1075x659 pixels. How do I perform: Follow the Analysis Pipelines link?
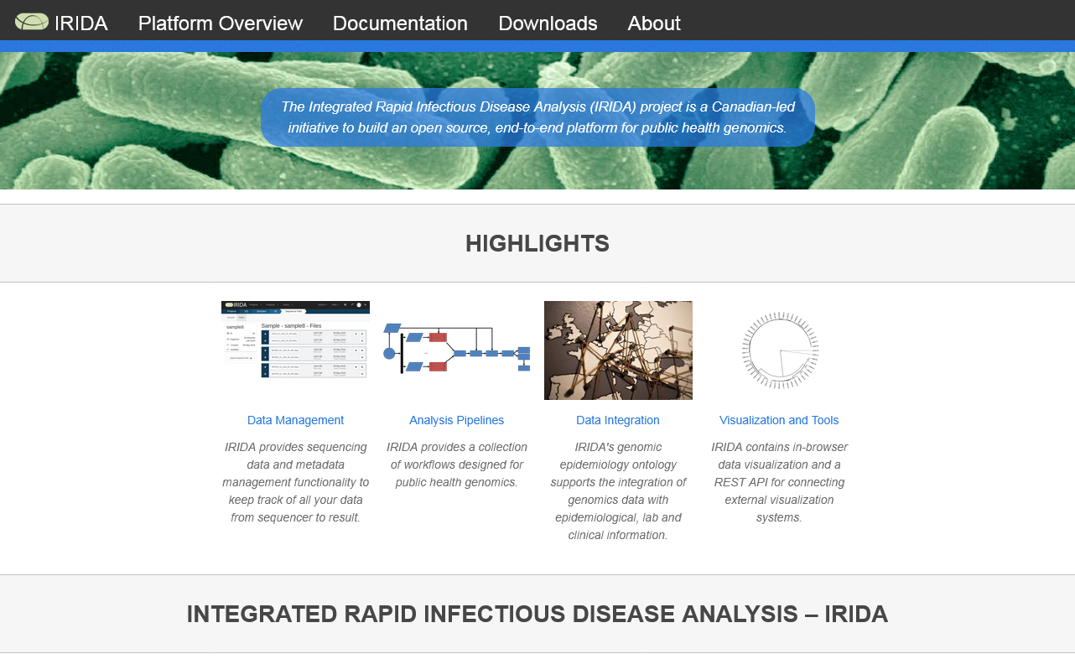coord(457,420)
